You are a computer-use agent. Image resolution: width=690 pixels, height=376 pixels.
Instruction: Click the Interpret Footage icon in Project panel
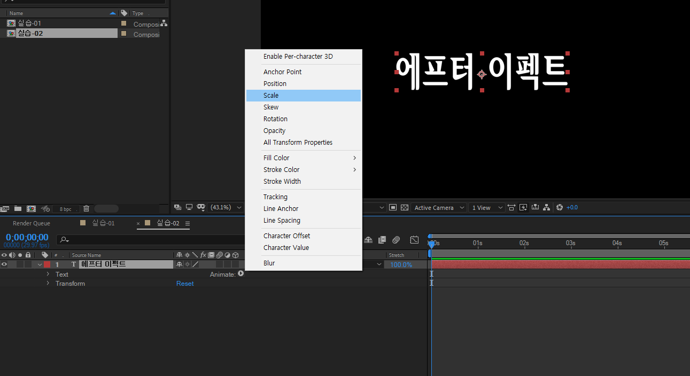click(x=5, y=208)
